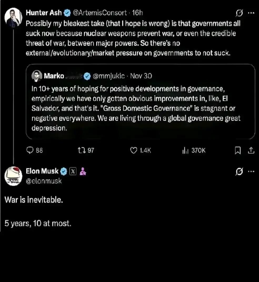The width and height of the screenshot is (259, 282).
Task: View analytics showing 370K views
Action: (185, 150)
